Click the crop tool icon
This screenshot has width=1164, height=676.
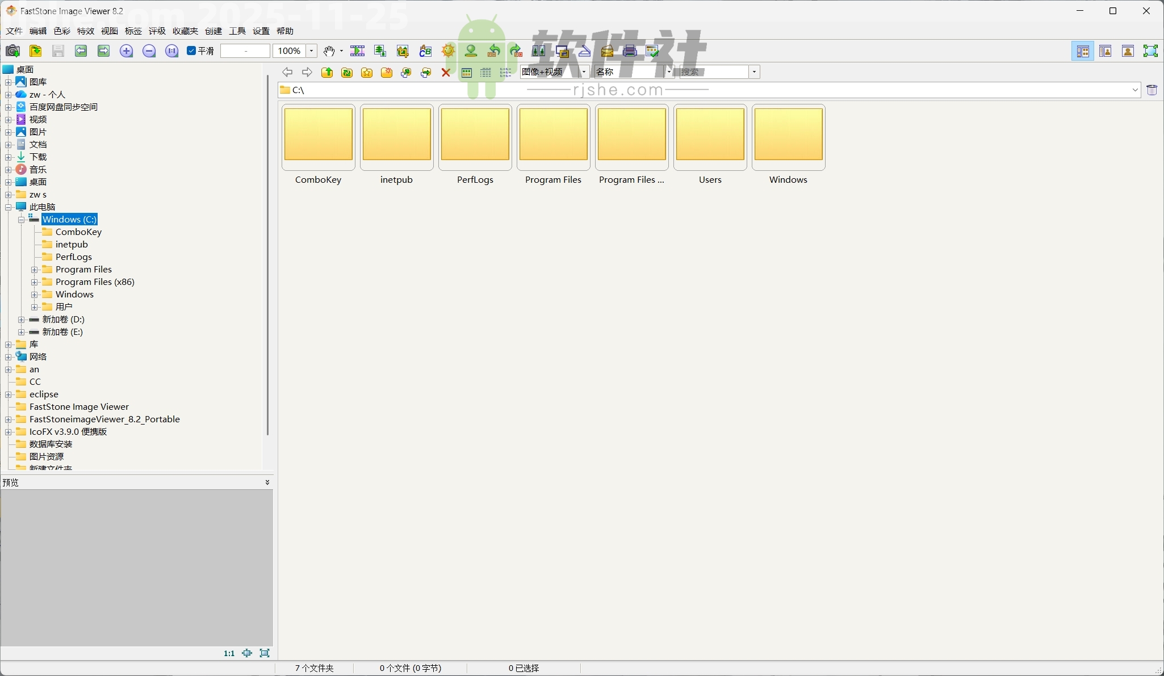tap(402, 51)
